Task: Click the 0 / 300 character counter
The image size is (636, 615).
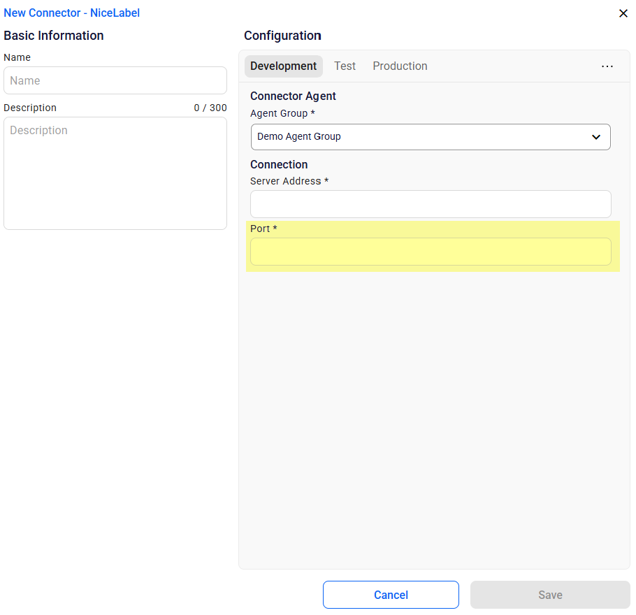Action: (210, 108)
